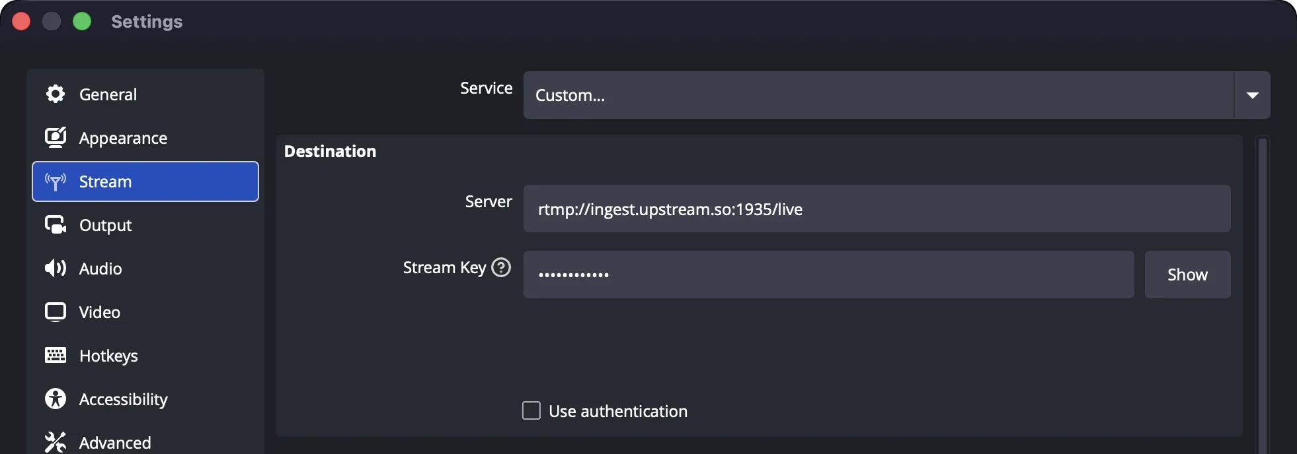
Task: Click the Use authentication label text
Action: (618, 411)
